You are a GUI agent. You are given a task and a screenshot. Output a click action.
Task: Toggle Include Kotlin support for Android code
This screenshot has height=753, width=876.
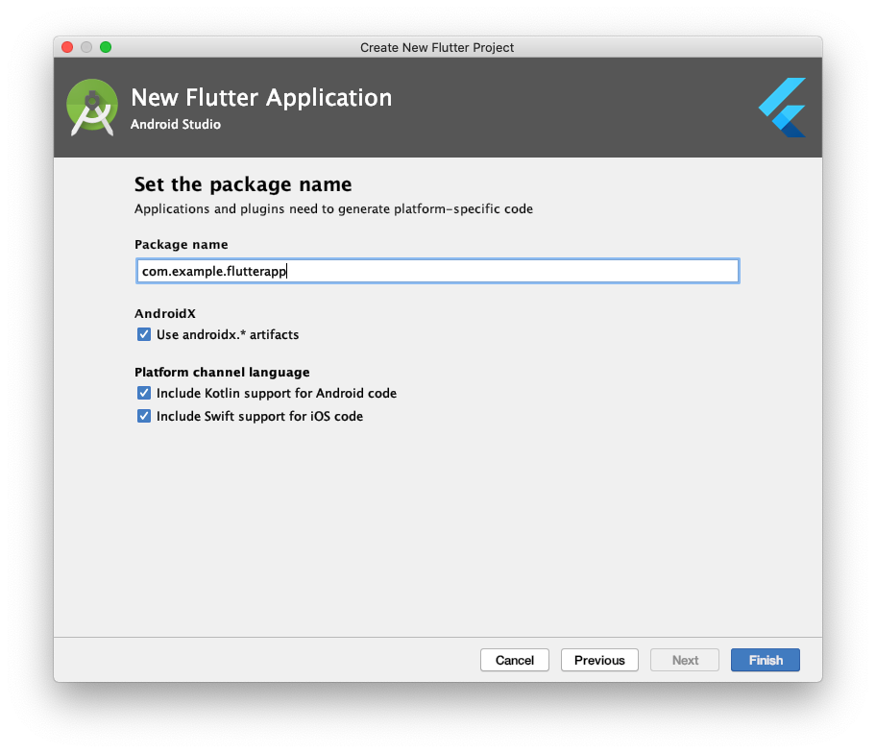coord(144,393)
